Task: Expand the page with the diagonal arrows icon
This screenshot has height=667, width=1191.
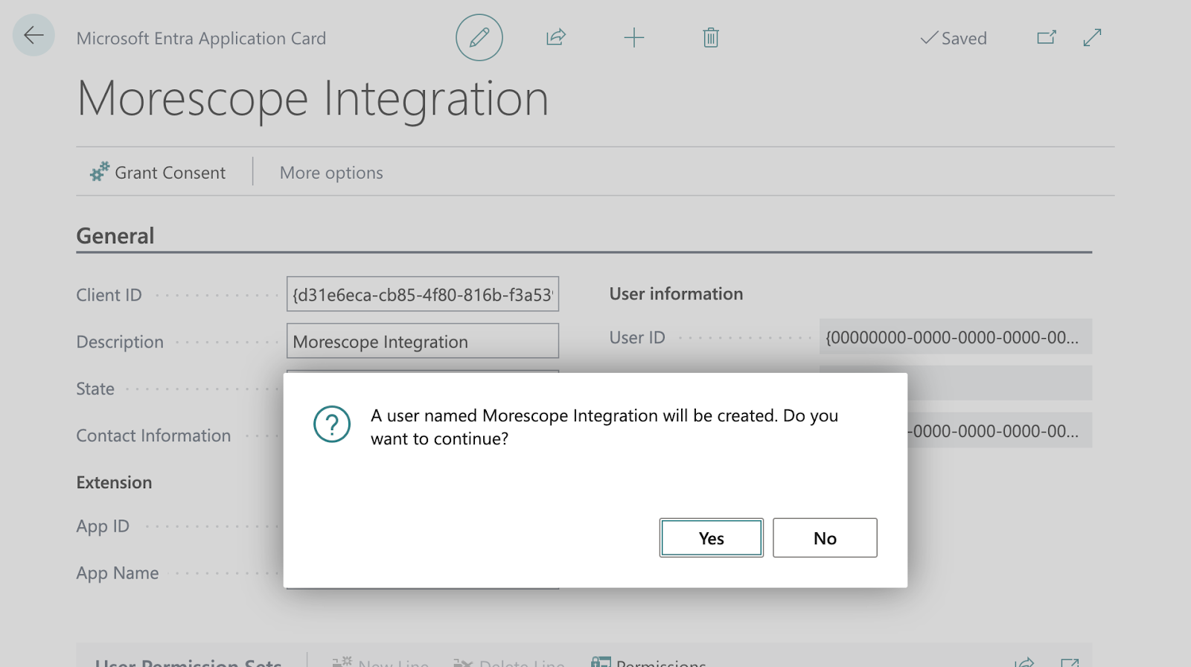Action: point(1092,37)
